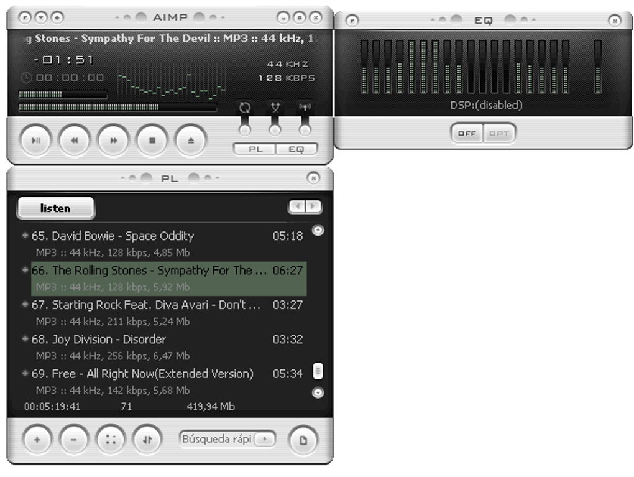
Task: Toggle the -01:51 remaining time display
Action: (x=63, y=60)
